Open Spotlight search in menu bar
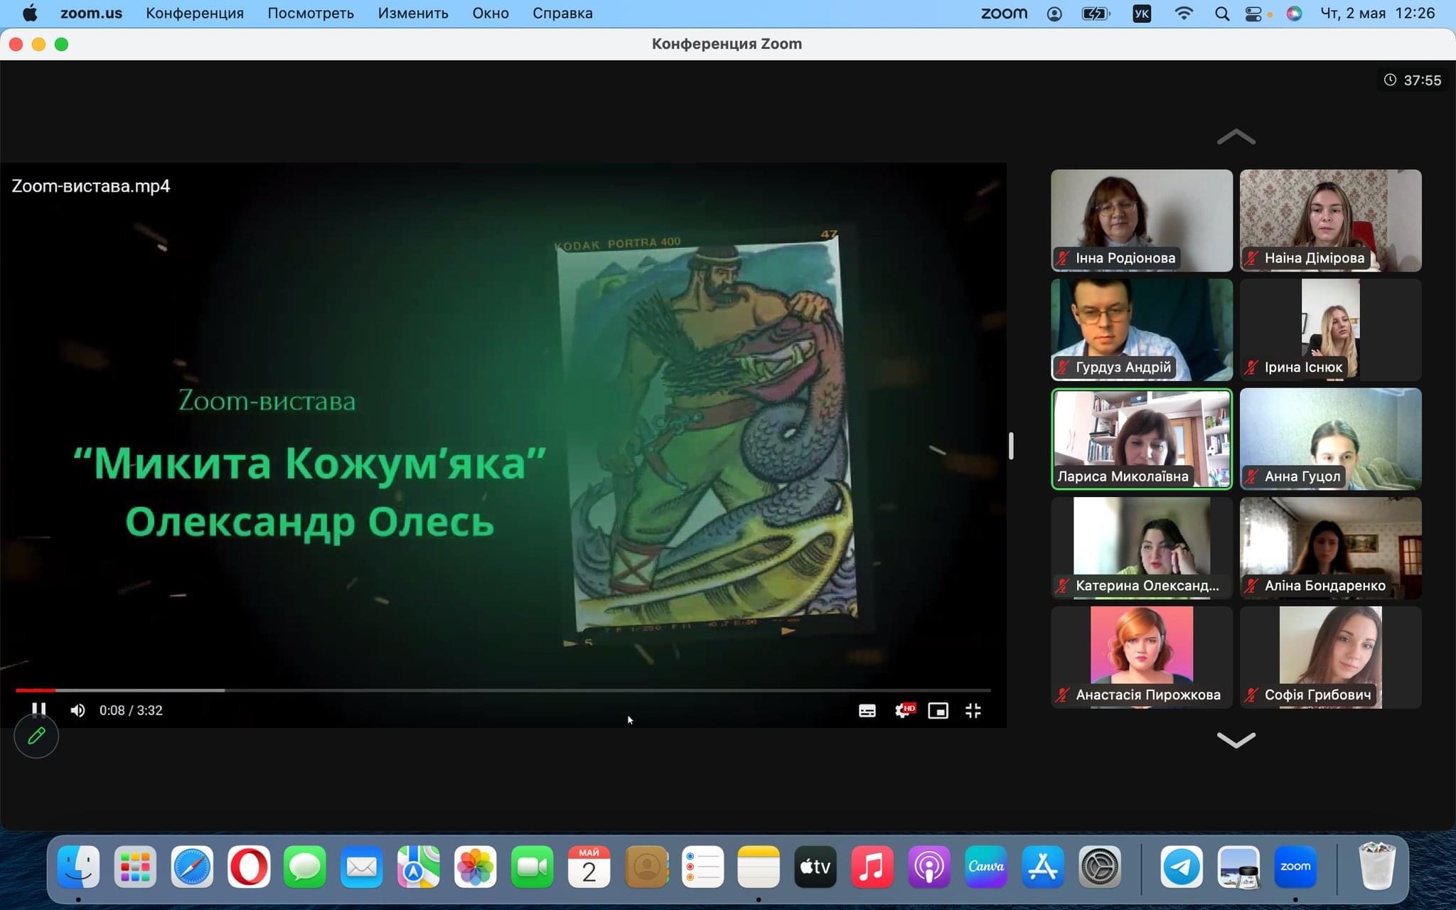1456x910 pixels. pos(1222,14)
